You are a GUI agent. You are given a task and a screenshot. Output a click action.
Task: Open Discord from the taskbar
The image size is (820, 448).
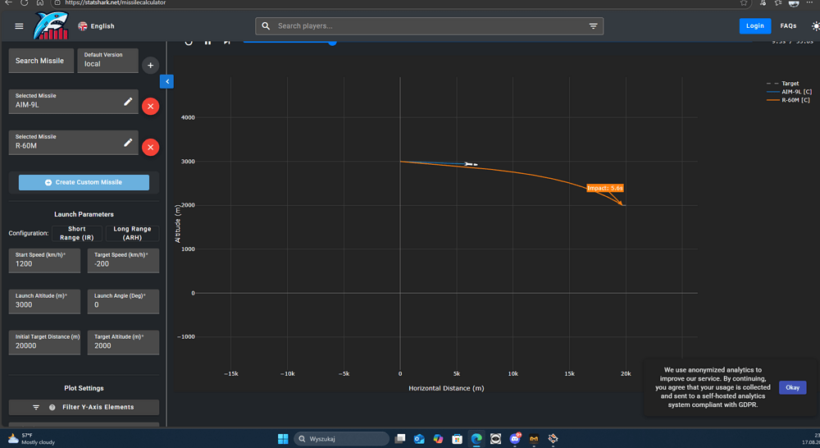click(515, 439)
